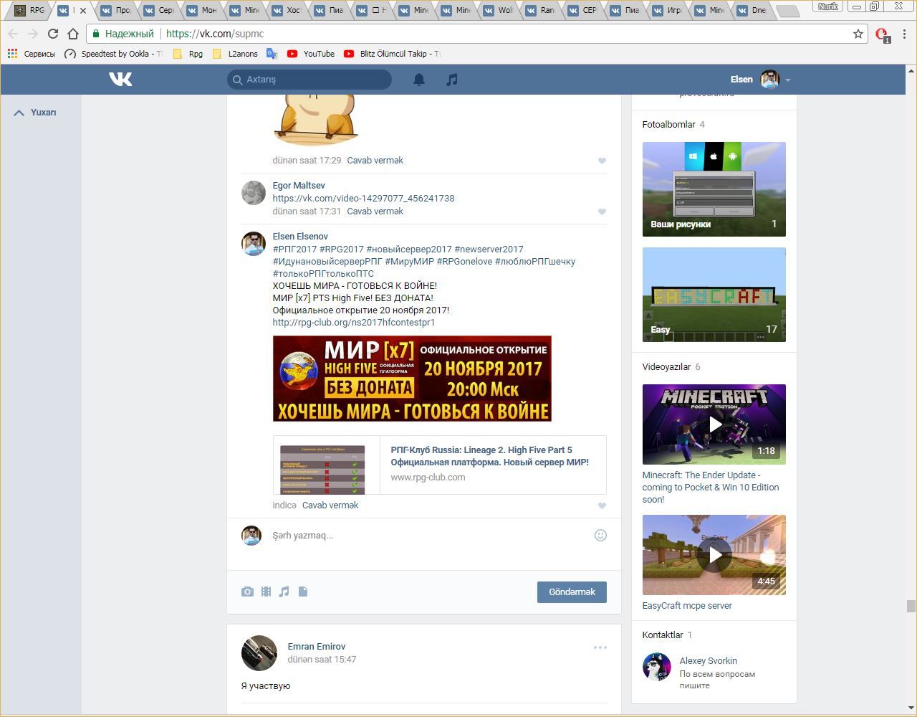Open Emran Emirov's profile name

(x=317, y=647)
